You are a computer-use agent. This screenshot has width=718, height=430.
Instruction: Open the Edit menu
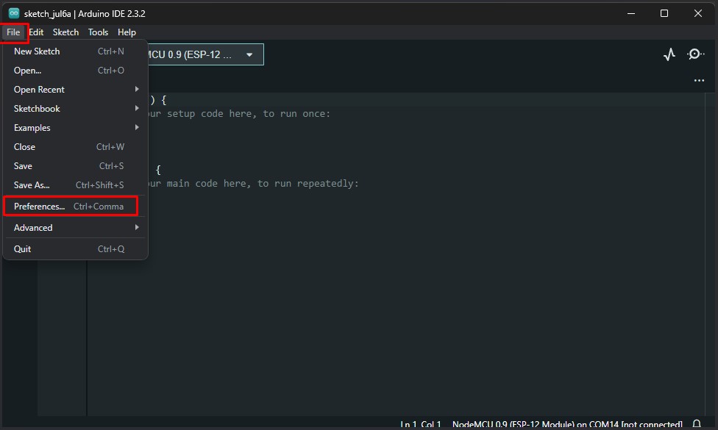[36, 32]
